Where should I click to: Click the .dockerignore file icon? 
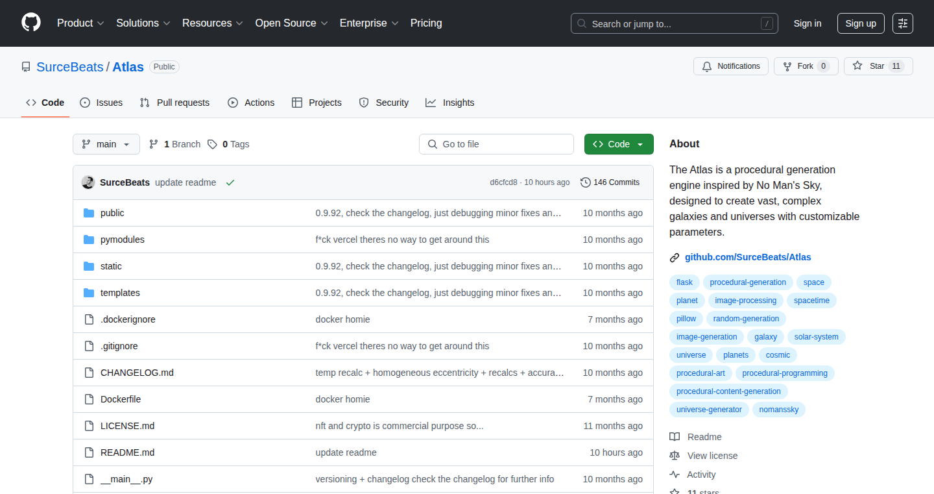pos(89,319)
